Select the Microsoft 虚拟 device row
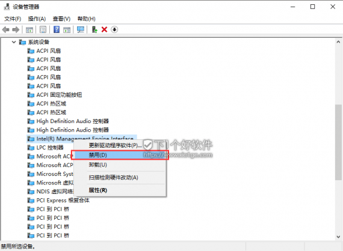The height and width of the screenshot is (251, 343). (x=55, y=183)
